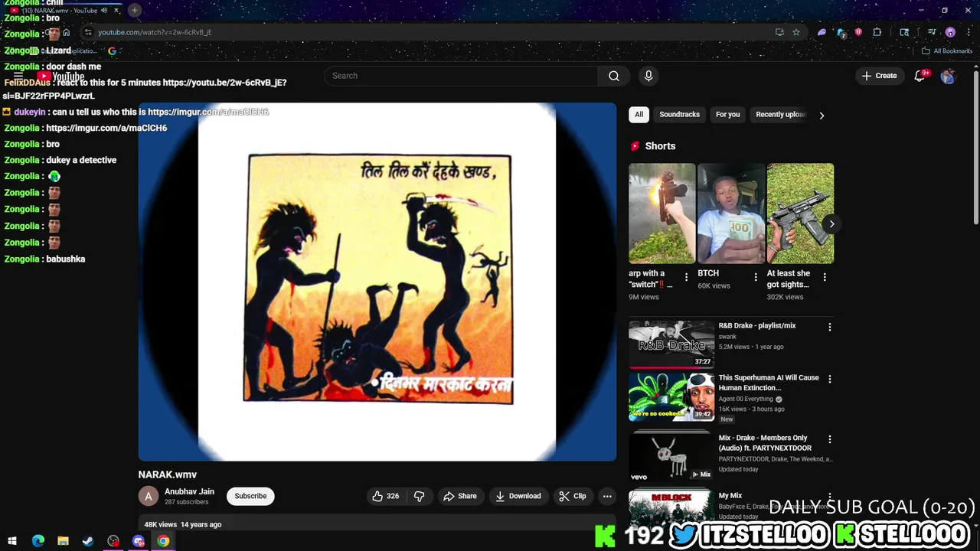Open Steam from the taskbar

tap(88, 541)
